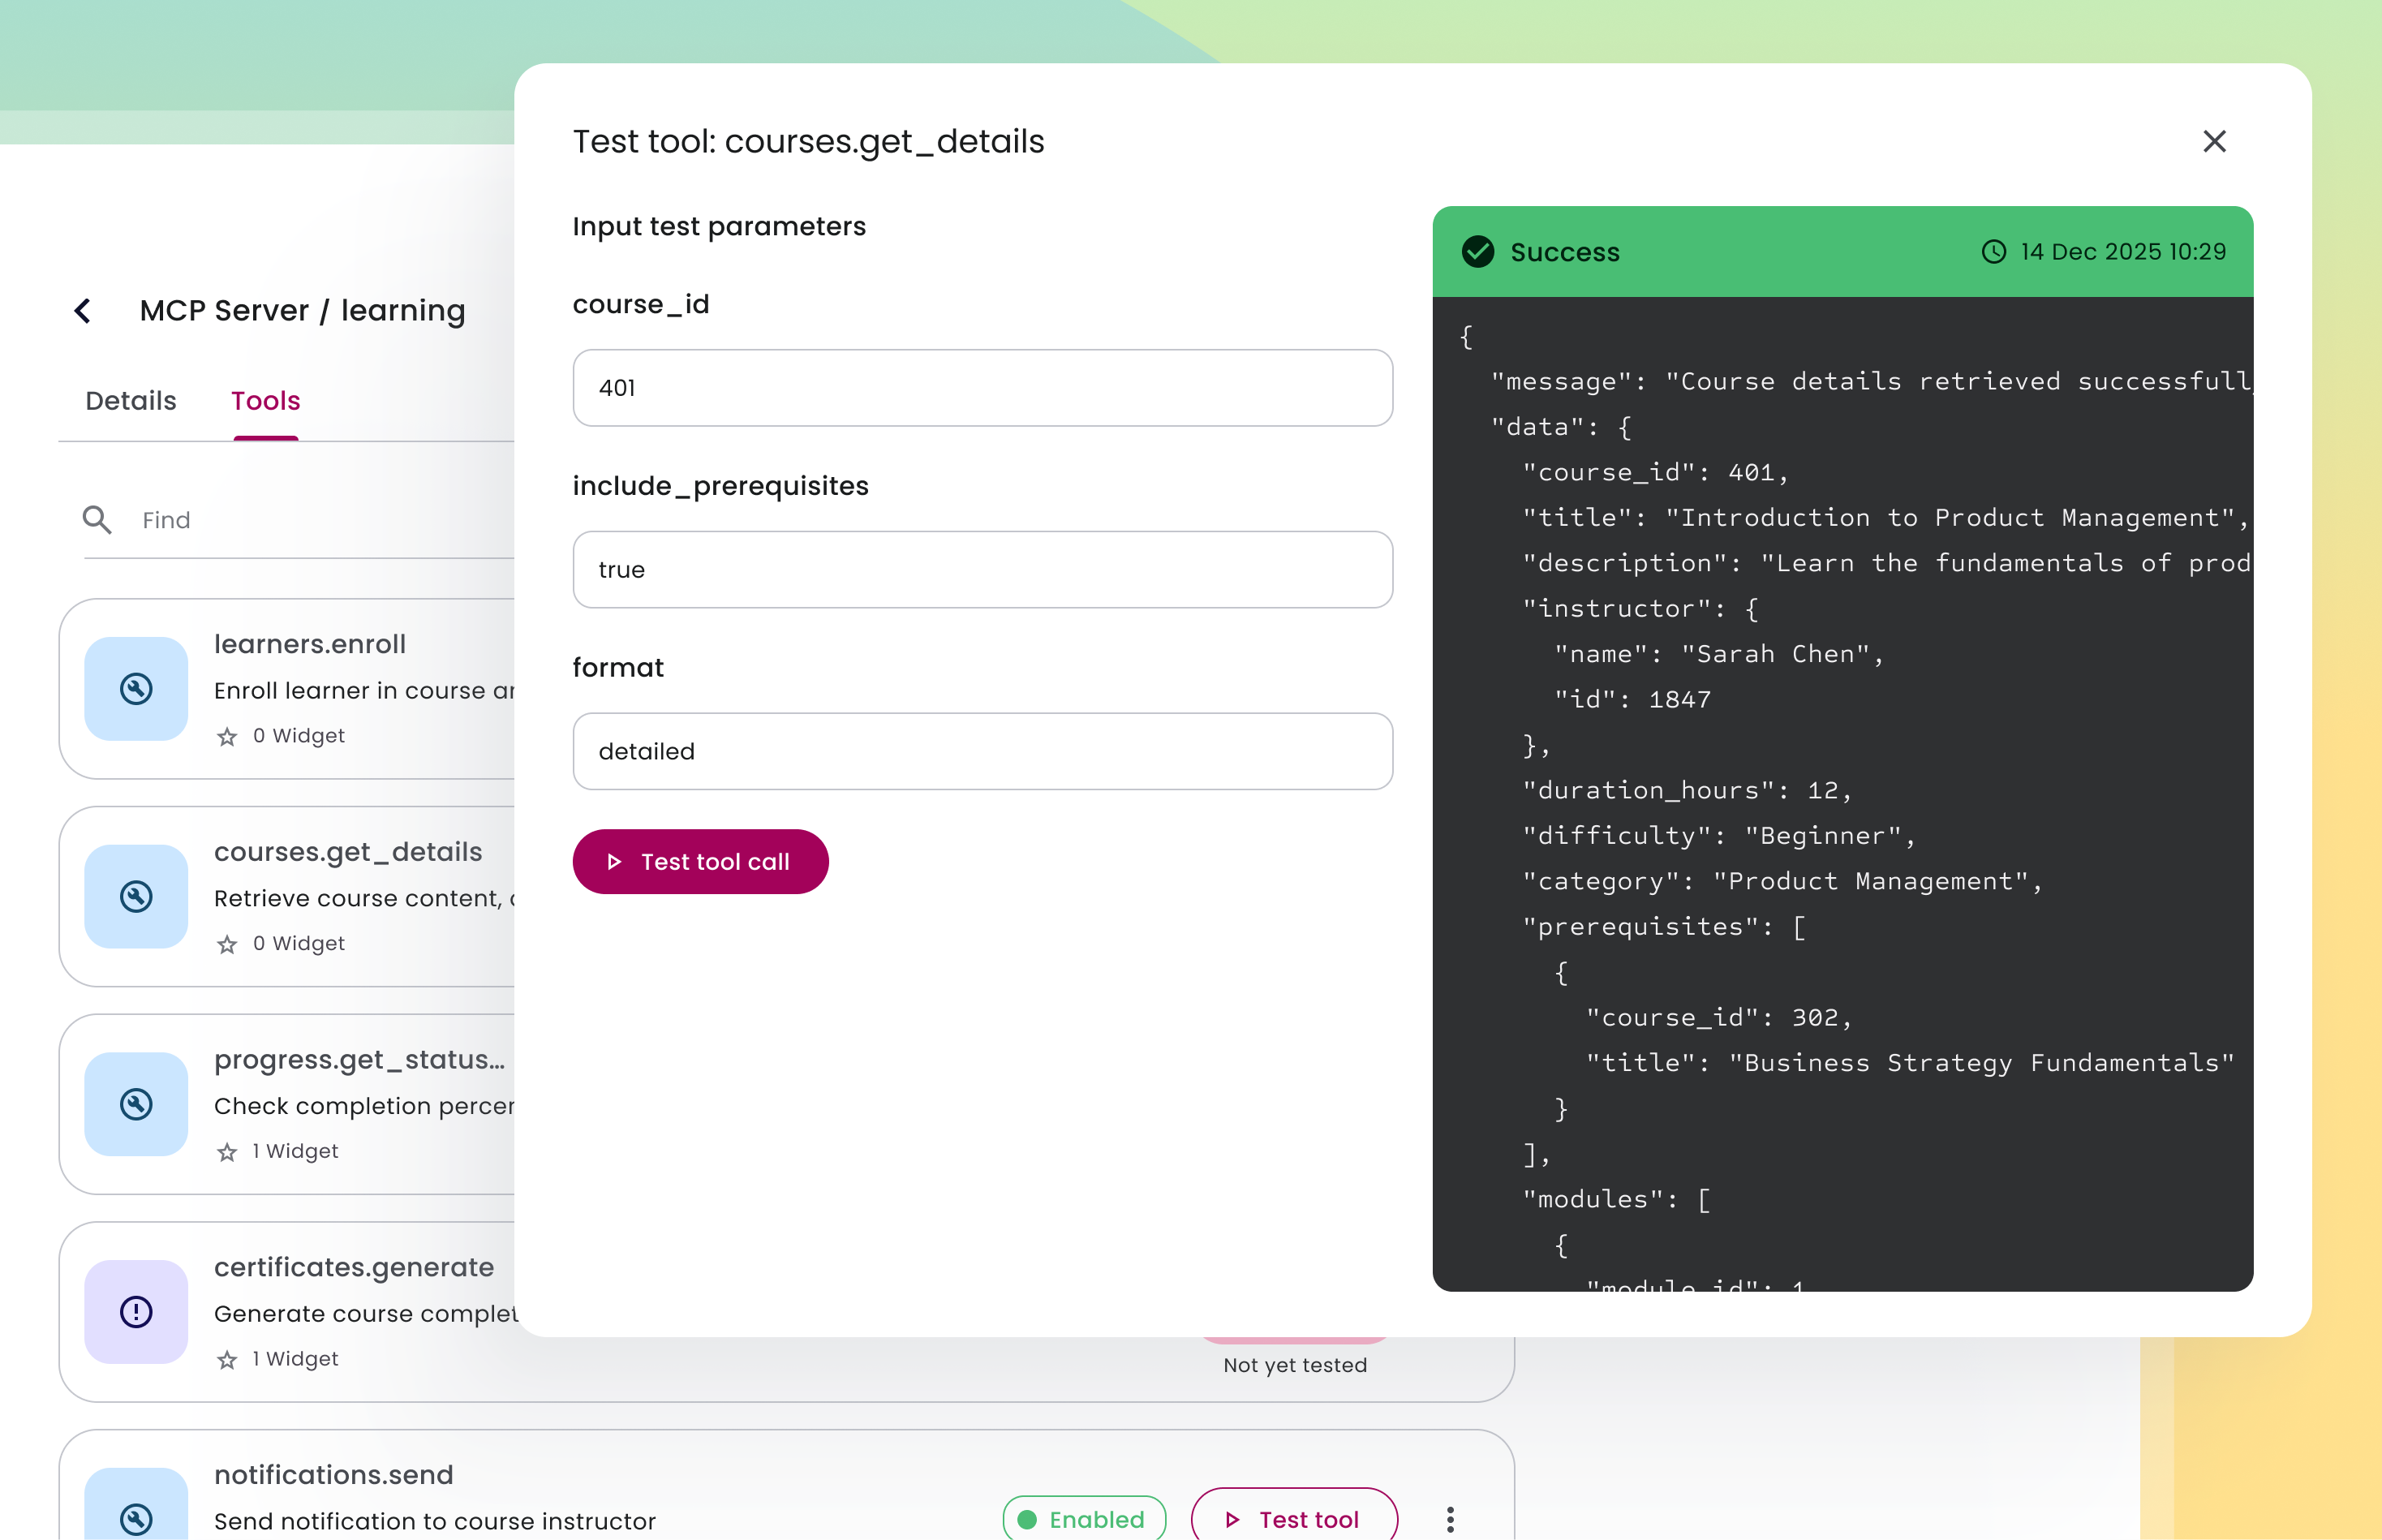Toggle the Enabled badge on notifications.send
The width and height of the screenshot is (2382, 1540).
point(1084,1519)
